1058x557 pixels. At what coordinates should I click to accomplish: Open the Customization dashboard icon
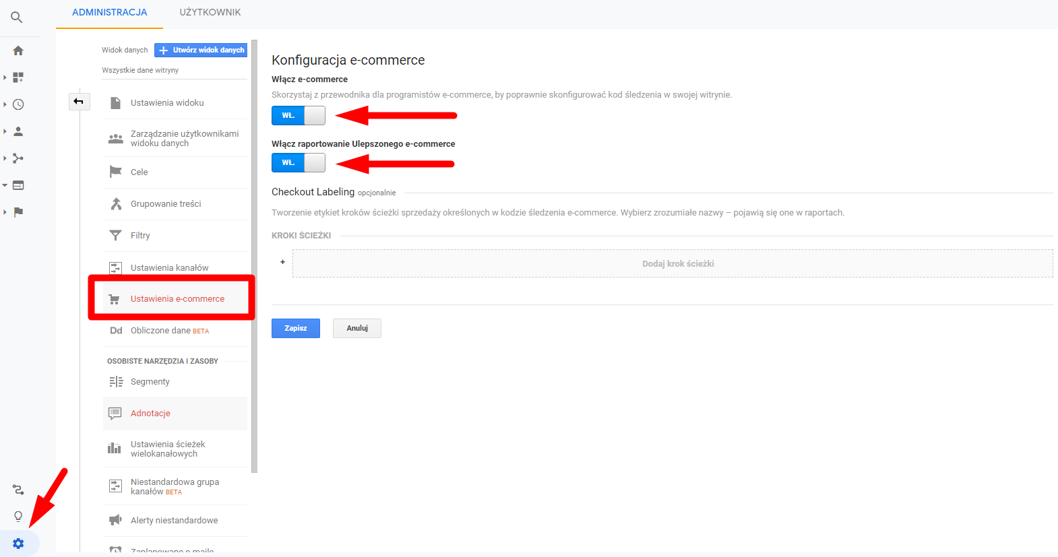[18, 77]
